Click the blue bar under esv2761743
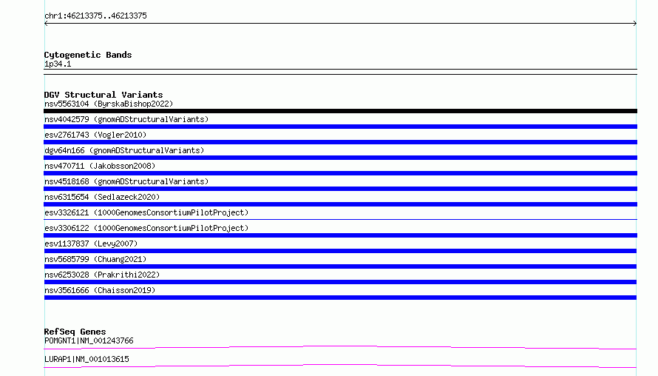658x376 pixels. click(x=340, y=142)
